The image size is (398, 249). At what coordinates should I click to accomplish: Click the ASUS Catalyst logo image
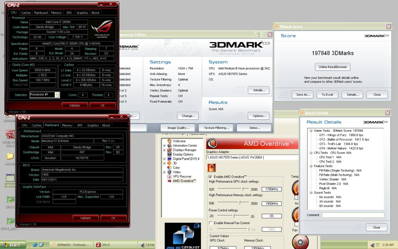pyautogui.click(x=183, y=236)
